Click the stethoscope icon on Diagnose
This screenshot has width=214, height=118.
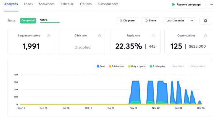point(121,21)
